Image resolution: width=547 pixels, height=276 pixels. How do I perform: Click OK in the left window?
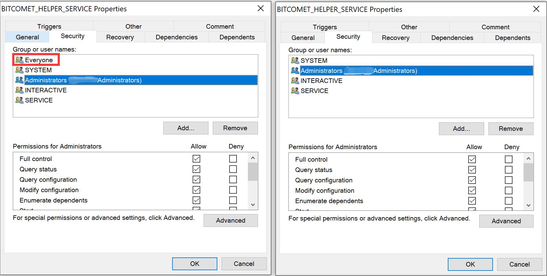click(195, 264)
